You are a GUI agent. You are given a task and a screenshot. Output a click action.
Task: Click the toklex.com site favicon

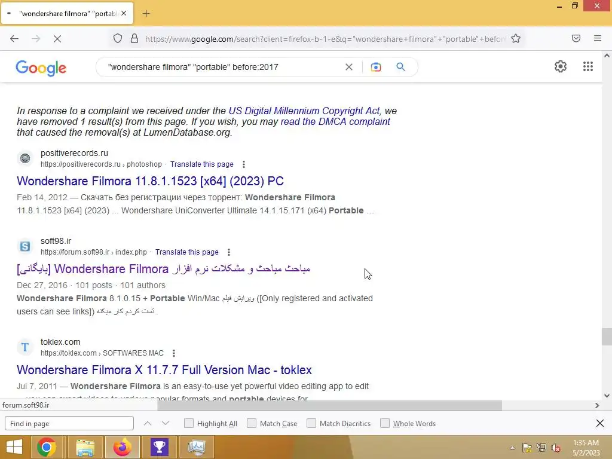pyautogui.click(x=25, y=347)
